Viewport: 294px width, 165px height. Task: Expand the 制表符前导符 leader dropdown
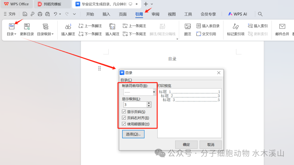click(x=154, y=92)
